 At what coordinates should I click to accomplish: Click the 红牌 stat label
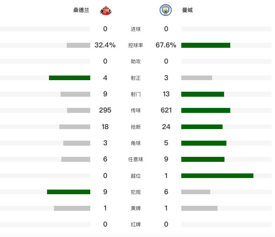tap(136, 224)
